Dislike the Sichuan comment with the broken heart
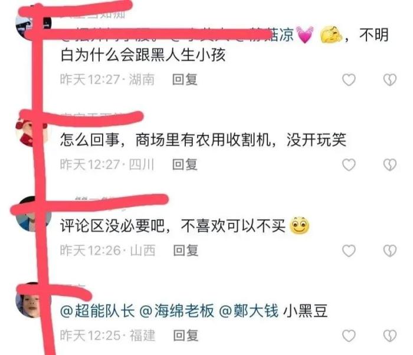This screenshot has height=355, width=413. 390,165
